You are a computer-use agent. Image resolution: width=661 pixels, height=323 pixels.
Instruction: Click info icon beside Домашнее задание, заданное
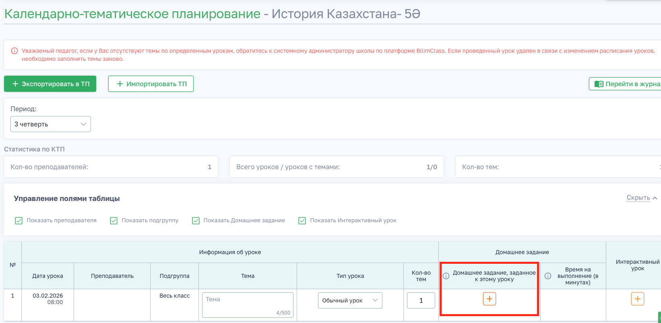(x=446, y=276)
